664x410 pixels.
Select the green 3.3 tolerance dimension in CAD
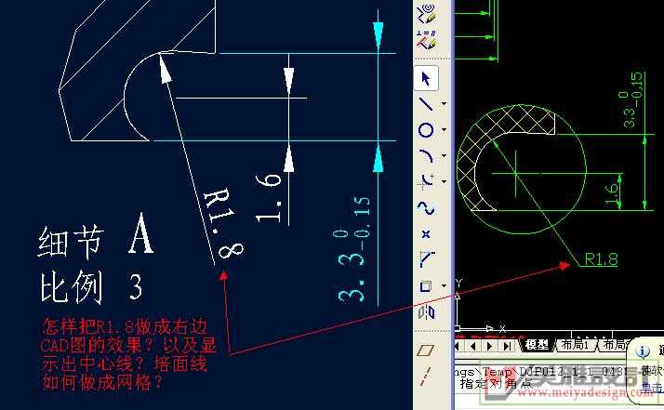[631, 100]
